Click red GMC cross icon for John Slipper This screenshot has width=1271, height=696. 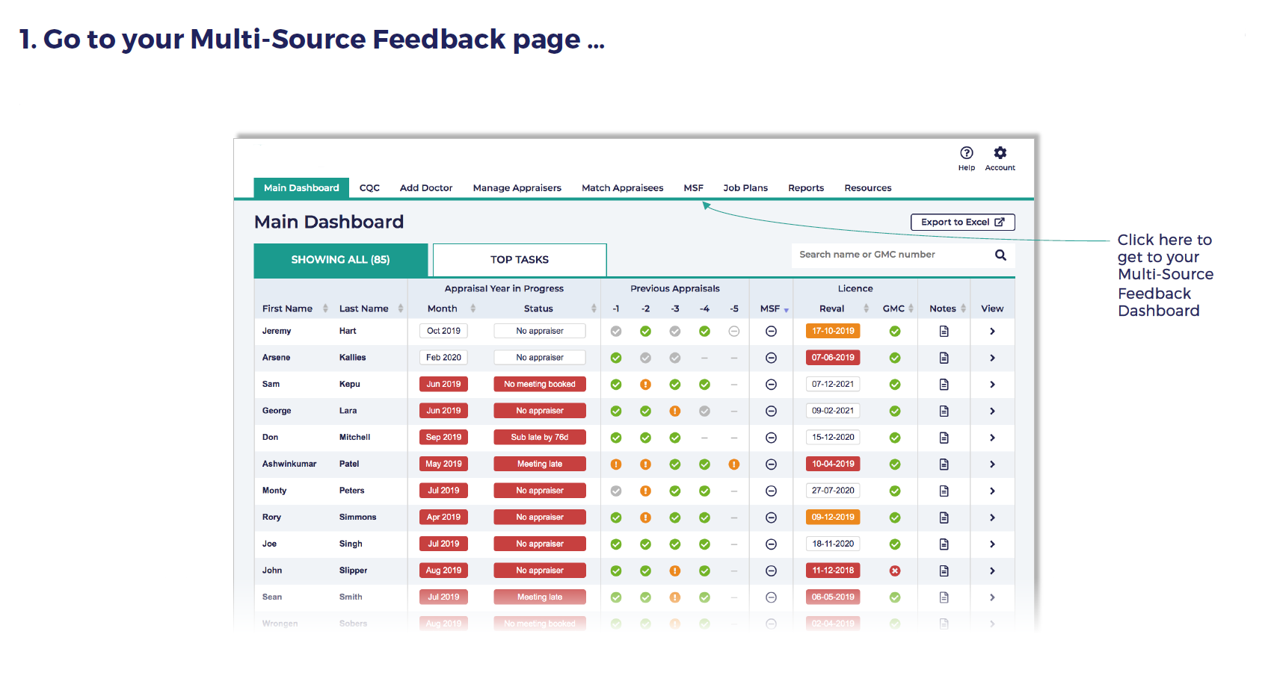(894, 571)
